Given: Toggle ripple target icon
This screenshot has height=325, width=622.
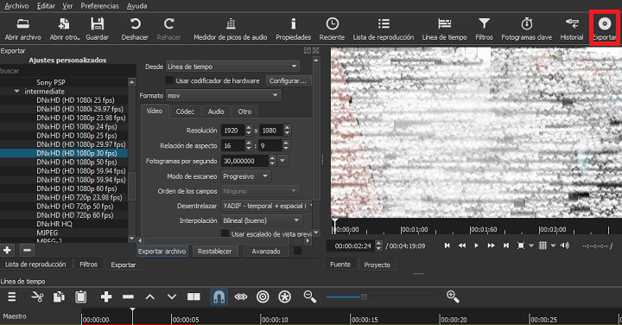Looking at the screenshot, I should point(263,296).
